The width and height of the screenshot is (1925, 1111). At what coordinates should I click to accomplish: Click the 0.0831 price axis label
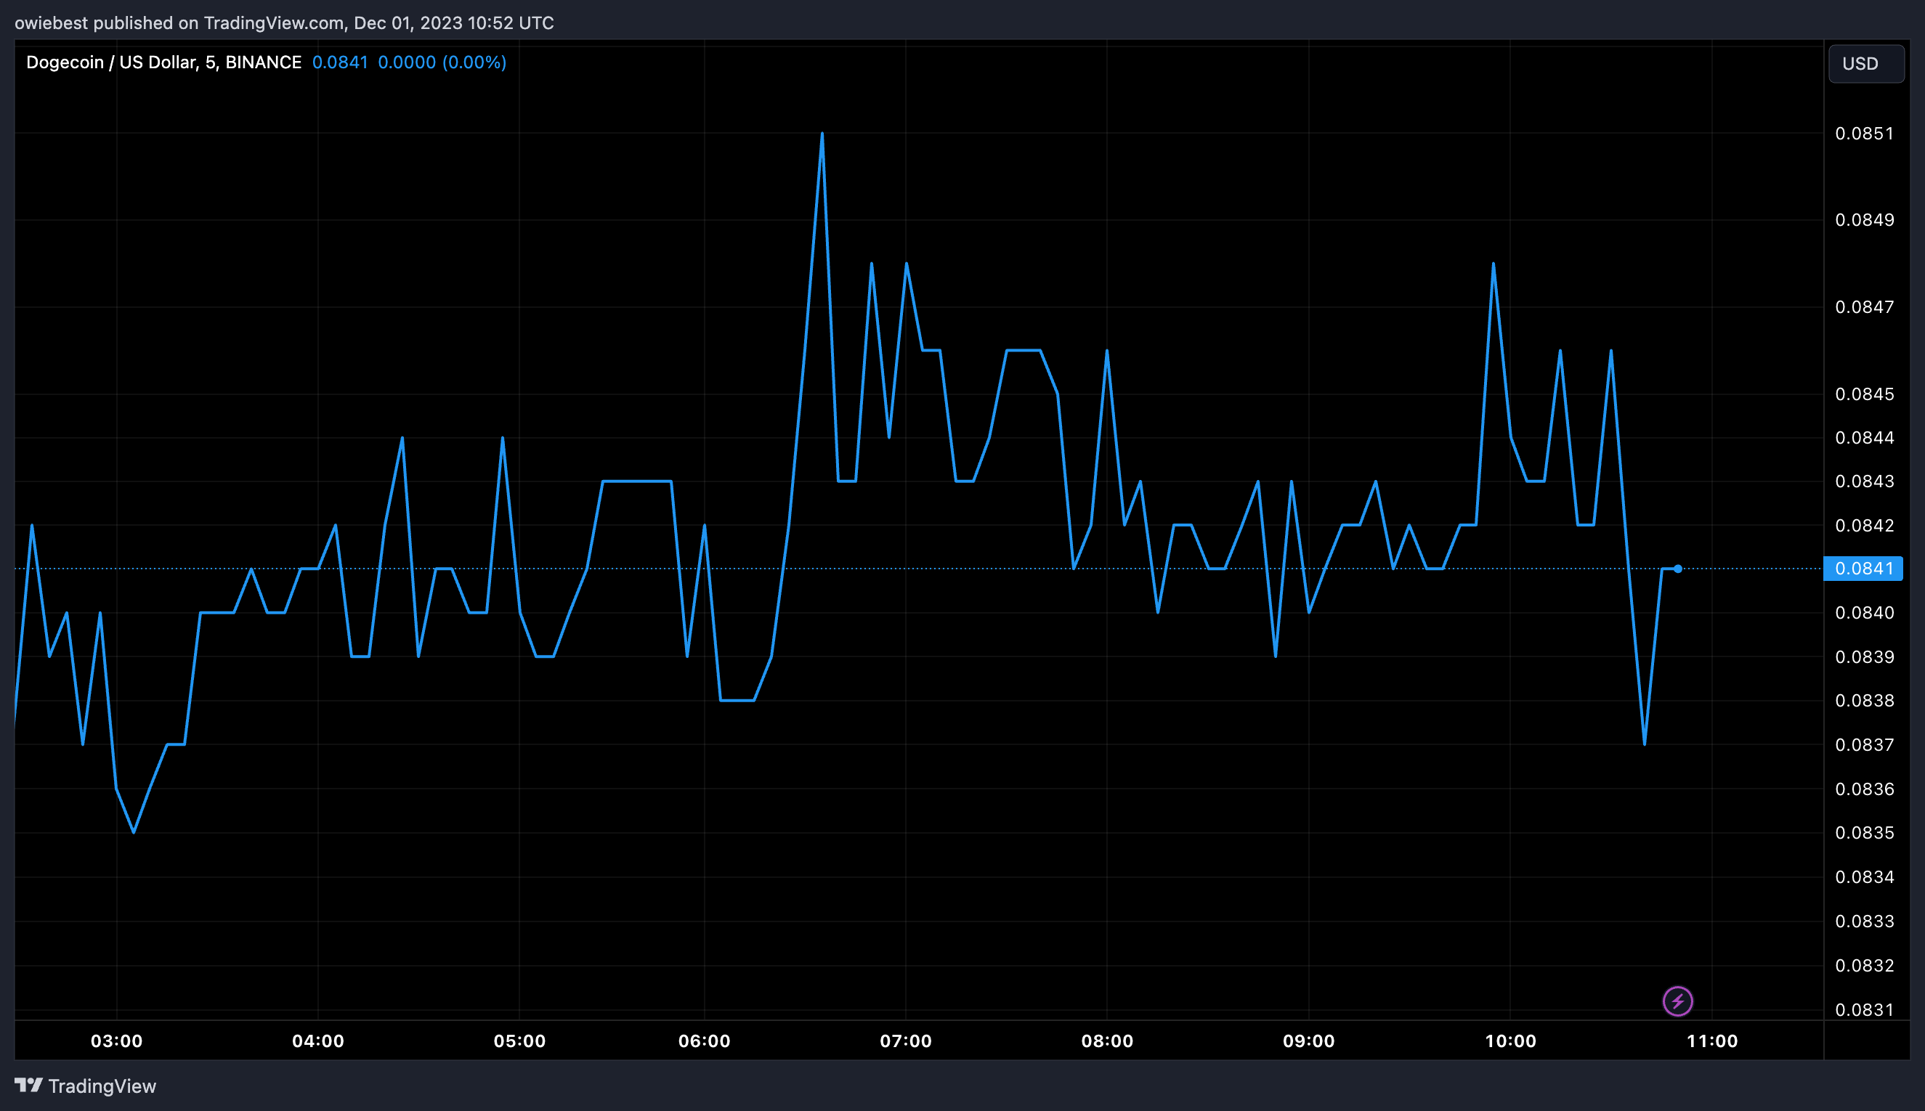(x=1864, y=1009)
